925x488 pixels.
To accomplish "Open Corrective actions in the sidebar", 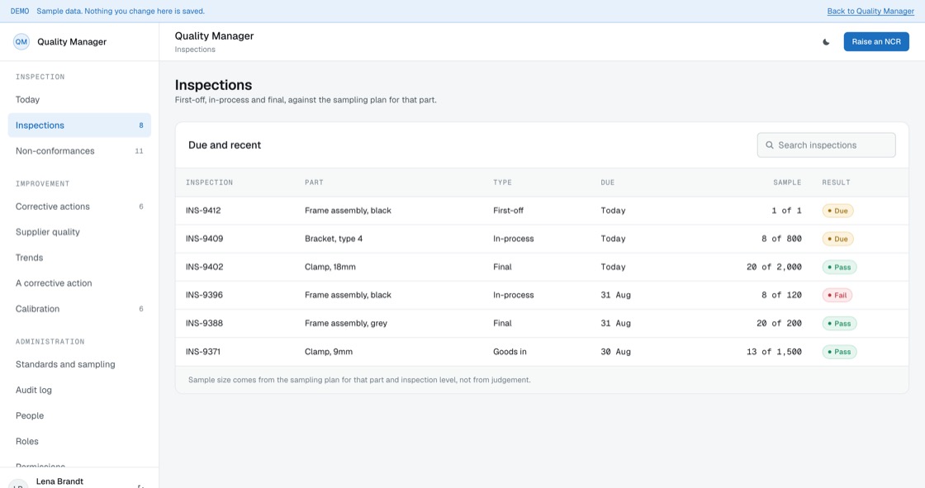I will (79, 206).
